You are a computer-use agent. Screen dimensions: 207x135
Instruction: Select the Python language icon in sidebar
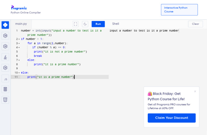pyautogui.click(x=5, y=25)
